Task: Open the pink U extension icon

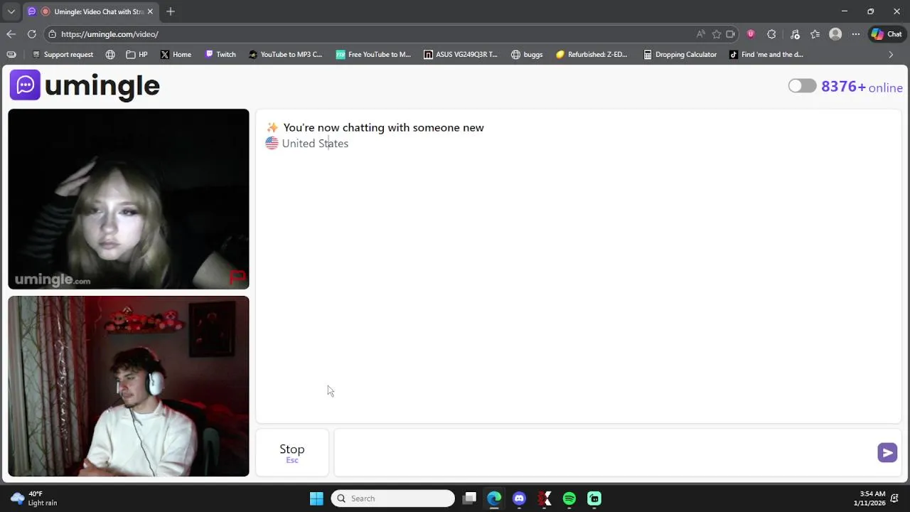Action: (751, 34)
